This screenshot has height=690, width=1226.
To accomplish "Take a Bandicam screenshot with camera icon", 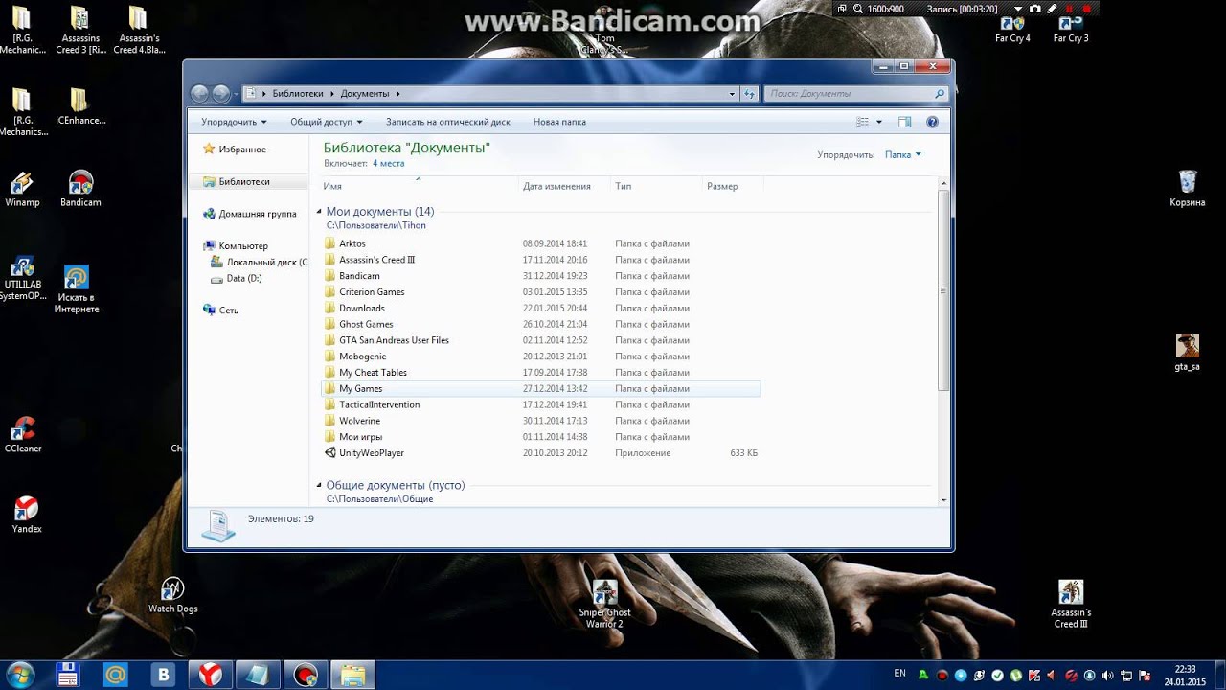I will point(1033,8).
